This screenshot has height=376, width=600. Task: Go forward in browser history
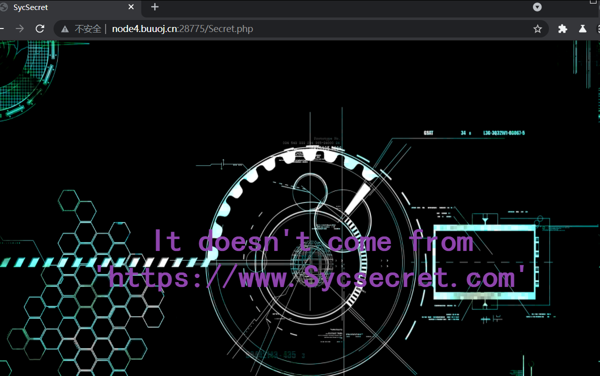point(20,28)
